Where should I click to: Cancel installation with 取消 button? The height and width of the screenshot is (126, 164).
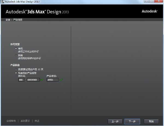tap(151, 121)
